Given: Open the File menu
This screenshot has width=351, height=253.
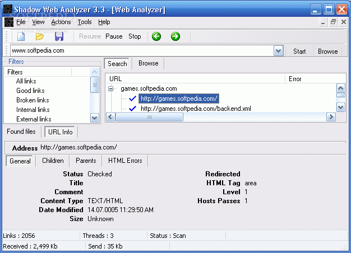Looking at the screenshot, I should tap(21, 22).
